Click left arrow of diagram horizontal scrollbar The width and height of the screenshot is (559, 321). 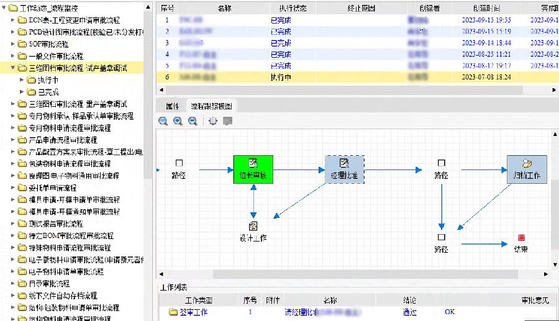click(x=161, y=274)
